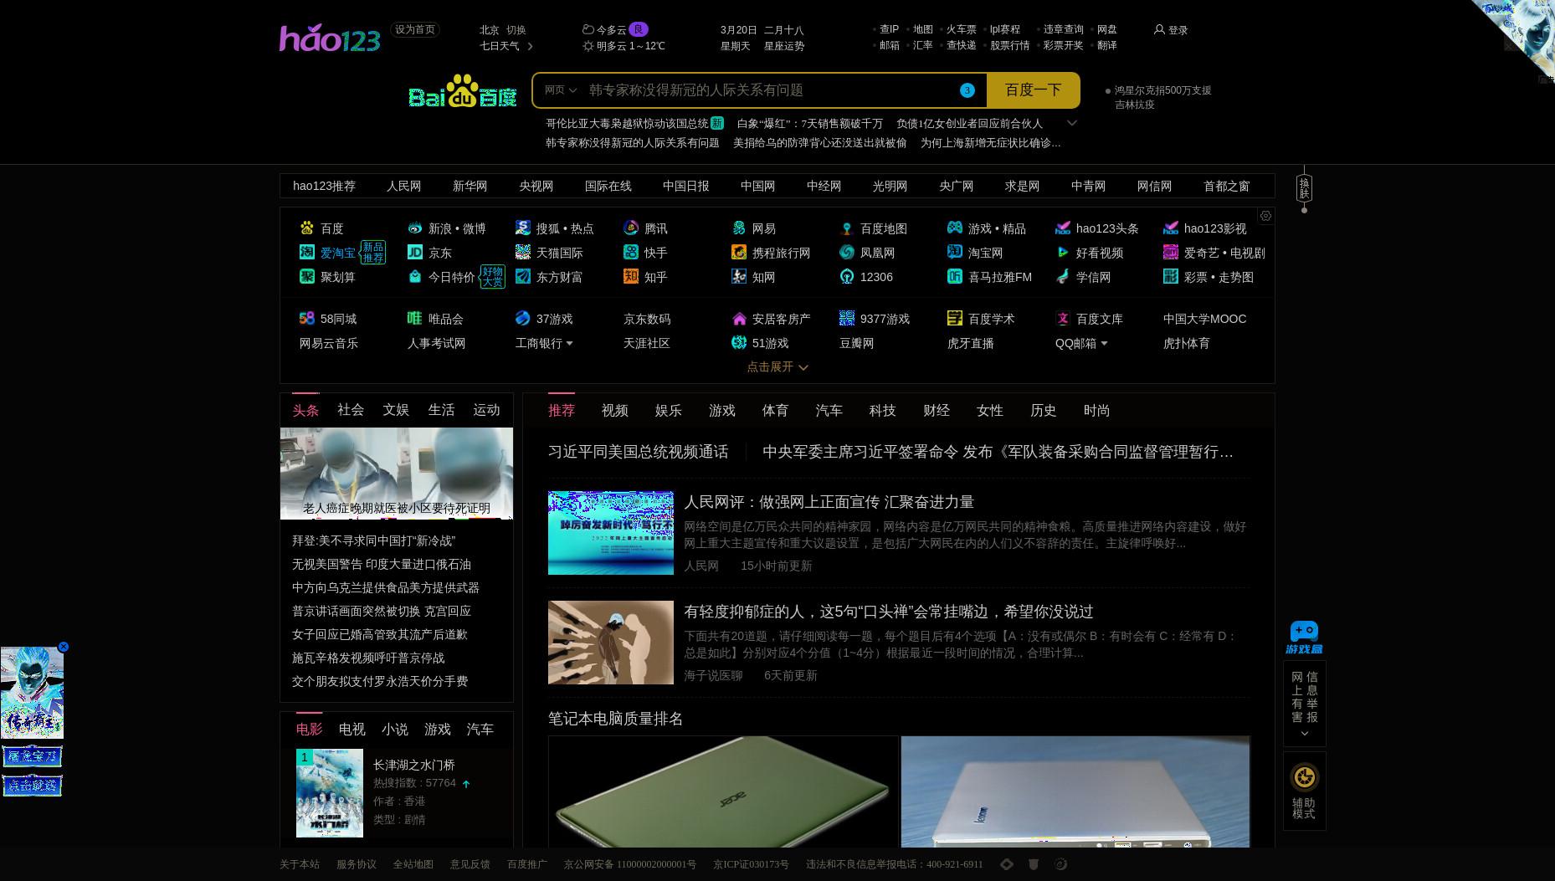This screenshot has width=1555, height=881.
Task: Expand the hot news list chevron
Action: tap(1071, 123)
